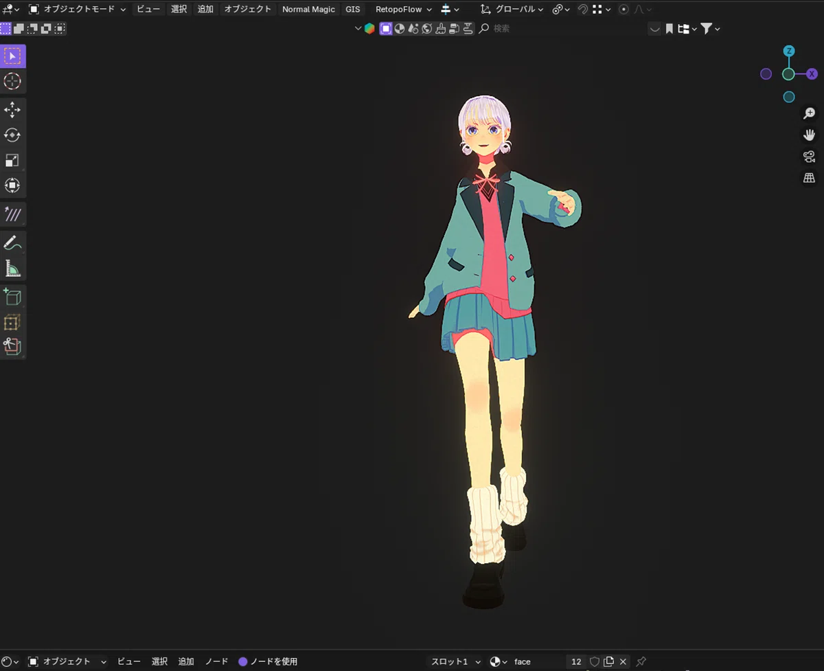
Task: Click the diagonal lines tool in left toolbar
Action: pos(12,214)
